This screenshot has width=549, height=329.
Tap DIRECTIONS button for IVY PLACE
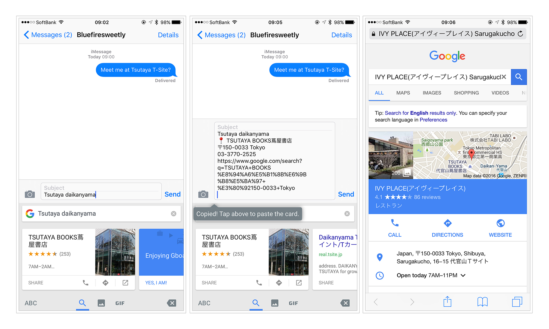[x=447, y=228]
